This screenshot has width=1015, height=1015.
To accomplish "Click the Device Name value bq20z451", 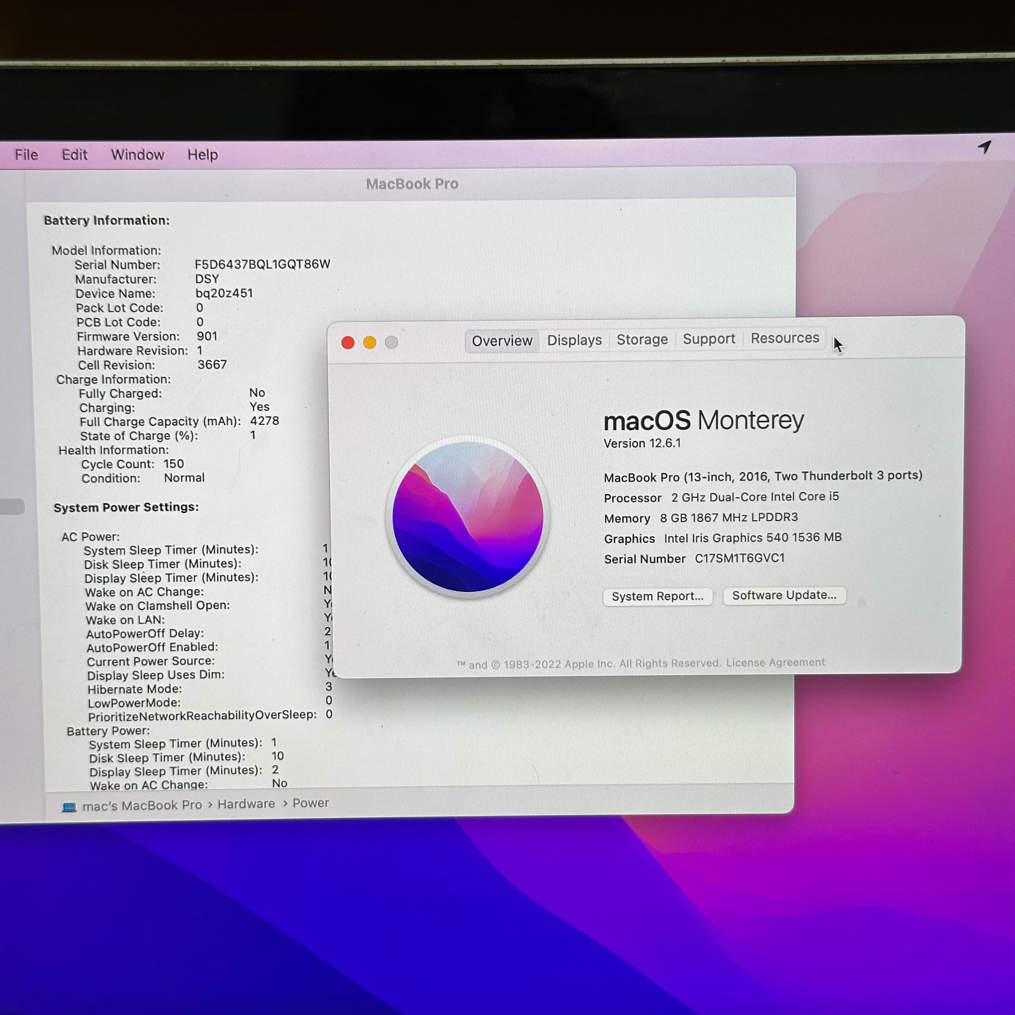I will click(224, 293).
